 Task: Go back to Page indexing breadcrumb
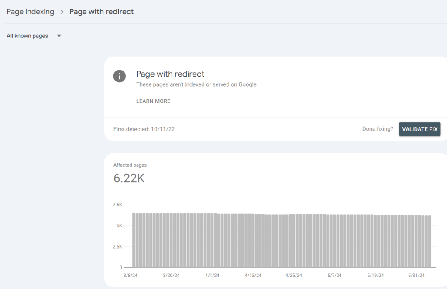point(30,12)
